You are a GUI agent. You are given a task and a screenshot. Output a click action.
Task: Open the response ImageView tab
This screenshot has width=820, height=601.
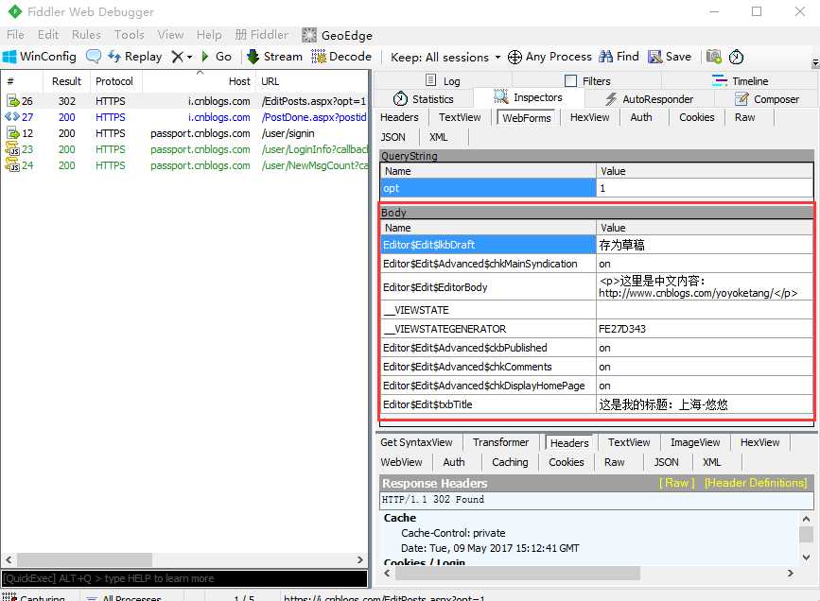click(x=695, y=442)
